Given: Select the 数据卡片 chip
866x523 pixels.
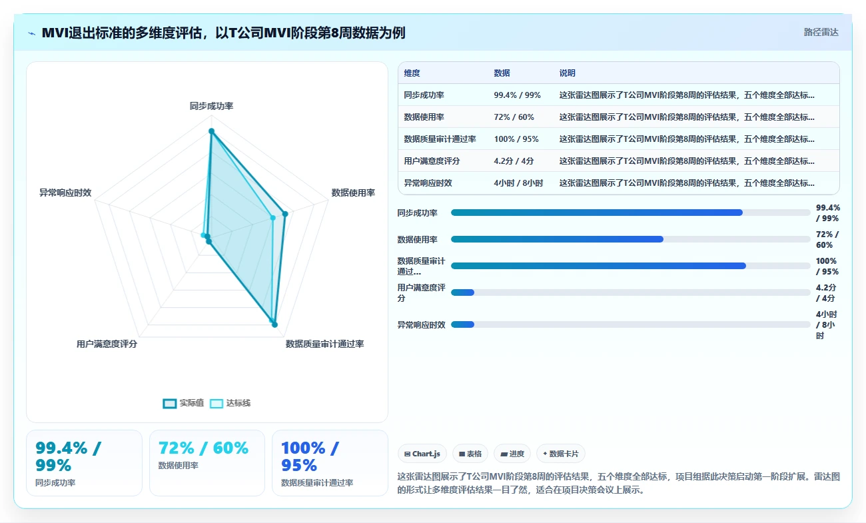Looking at the screenshot, I should (561, 454).
